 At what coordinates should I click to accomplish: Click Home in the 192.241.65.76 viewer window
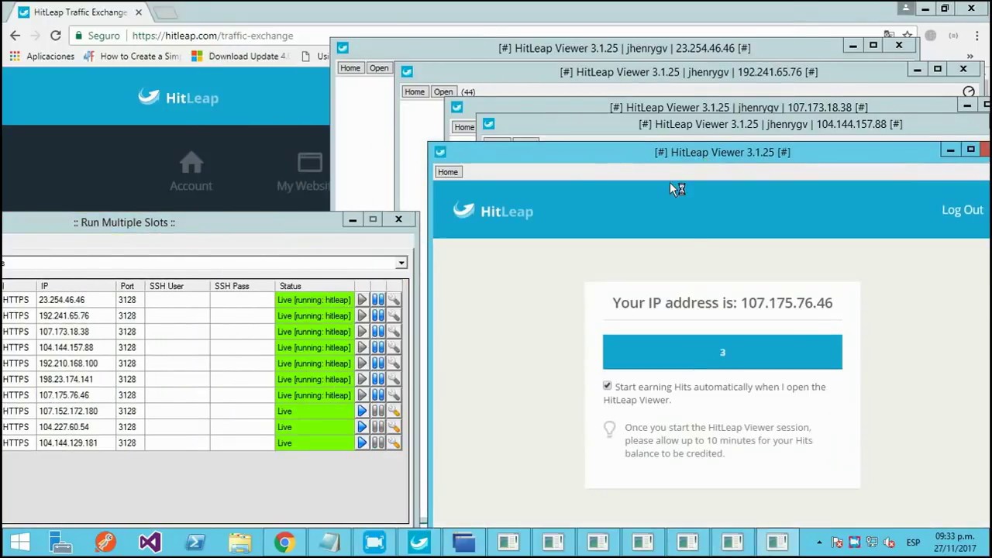pyautogui.click(x=415, y=92)
